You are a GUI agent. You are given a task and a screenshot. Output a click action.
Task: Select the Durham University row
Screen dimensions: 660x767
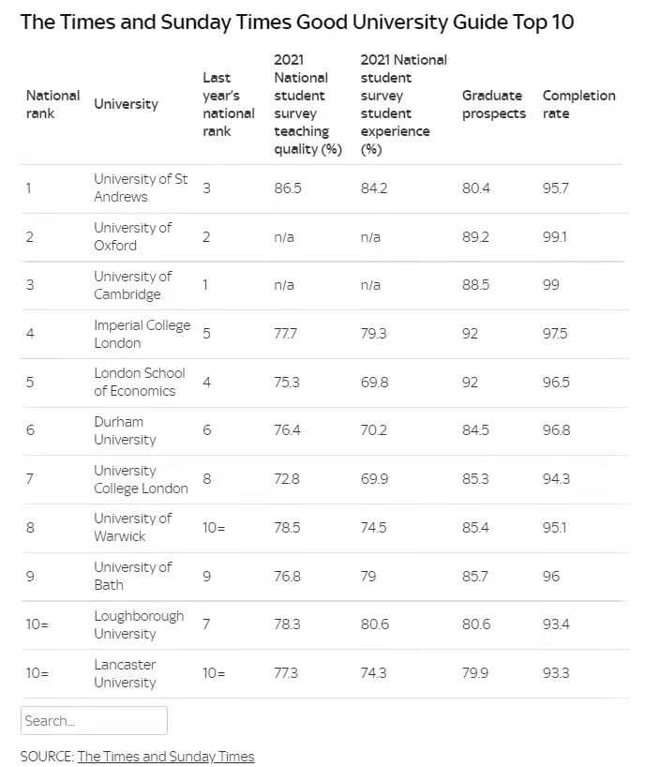(325, 430)
